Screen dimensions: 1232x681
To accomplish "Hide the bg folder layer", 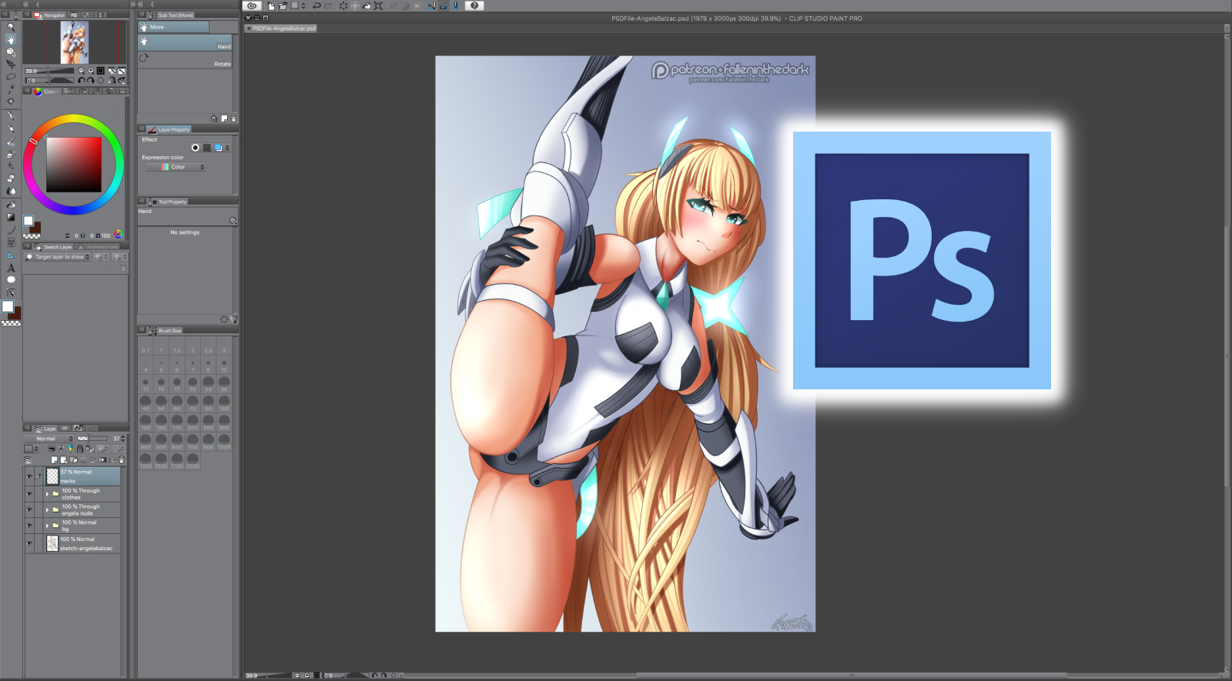I will coord(29,526).
